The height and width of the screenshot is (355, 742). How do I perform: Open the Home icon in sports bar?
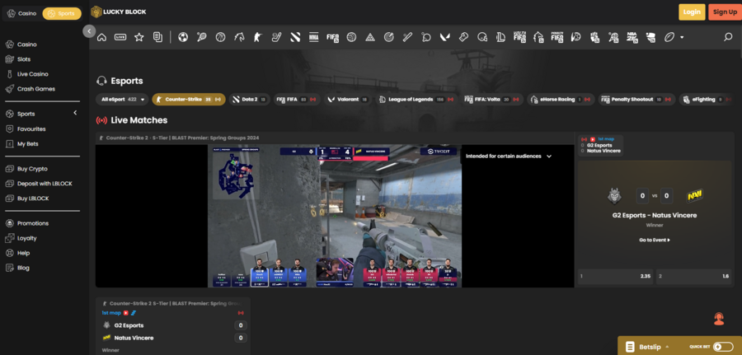tap(101, 37)
